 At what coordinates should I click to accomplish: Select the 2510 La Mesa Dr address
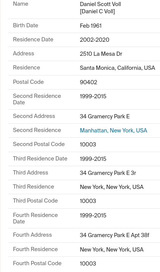click(x=101, y=54)
